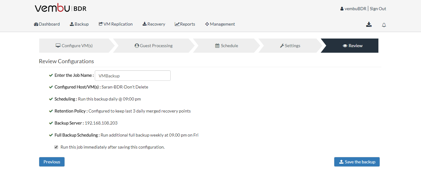Click the 'Enter the Job Name :' label

pyautogui.click(x=74, y=75)
